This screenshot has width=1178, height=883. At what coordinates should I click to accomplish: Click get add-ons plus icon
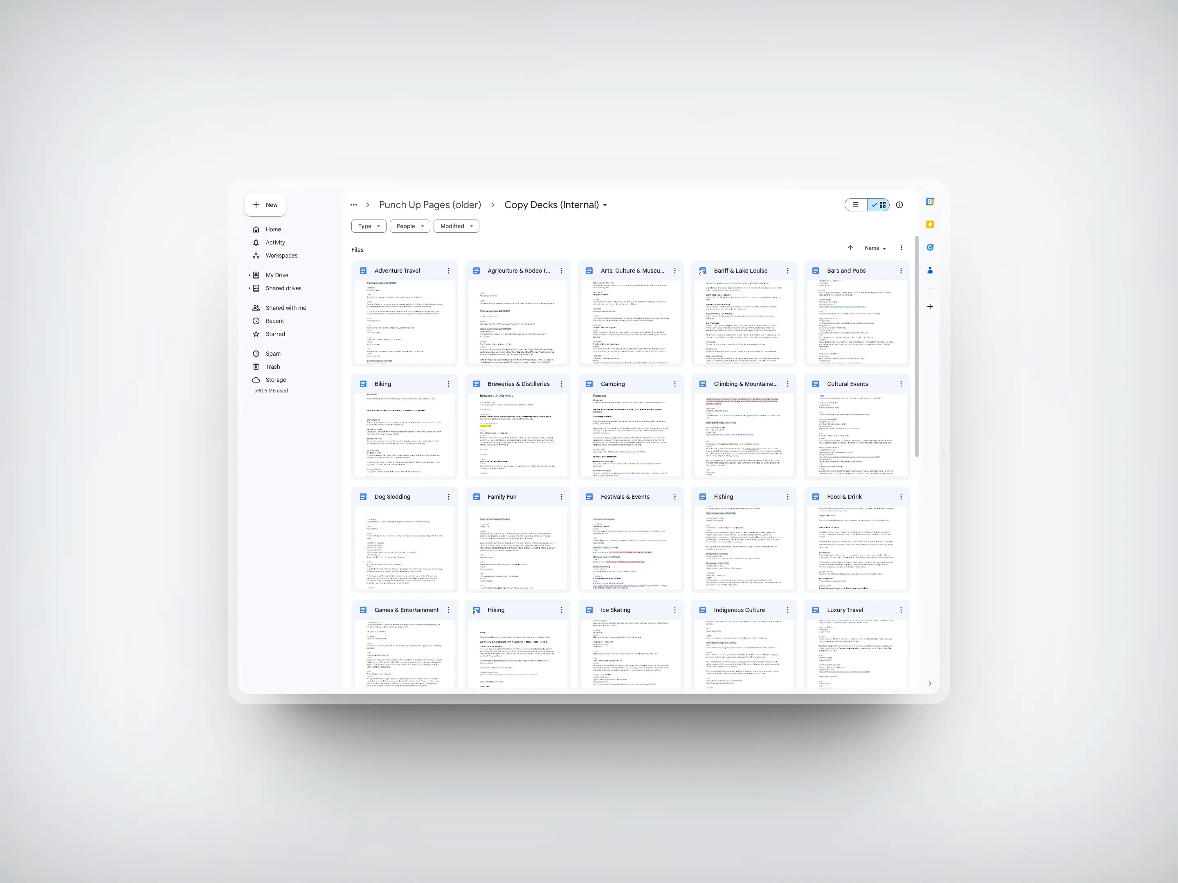(930, 307)
